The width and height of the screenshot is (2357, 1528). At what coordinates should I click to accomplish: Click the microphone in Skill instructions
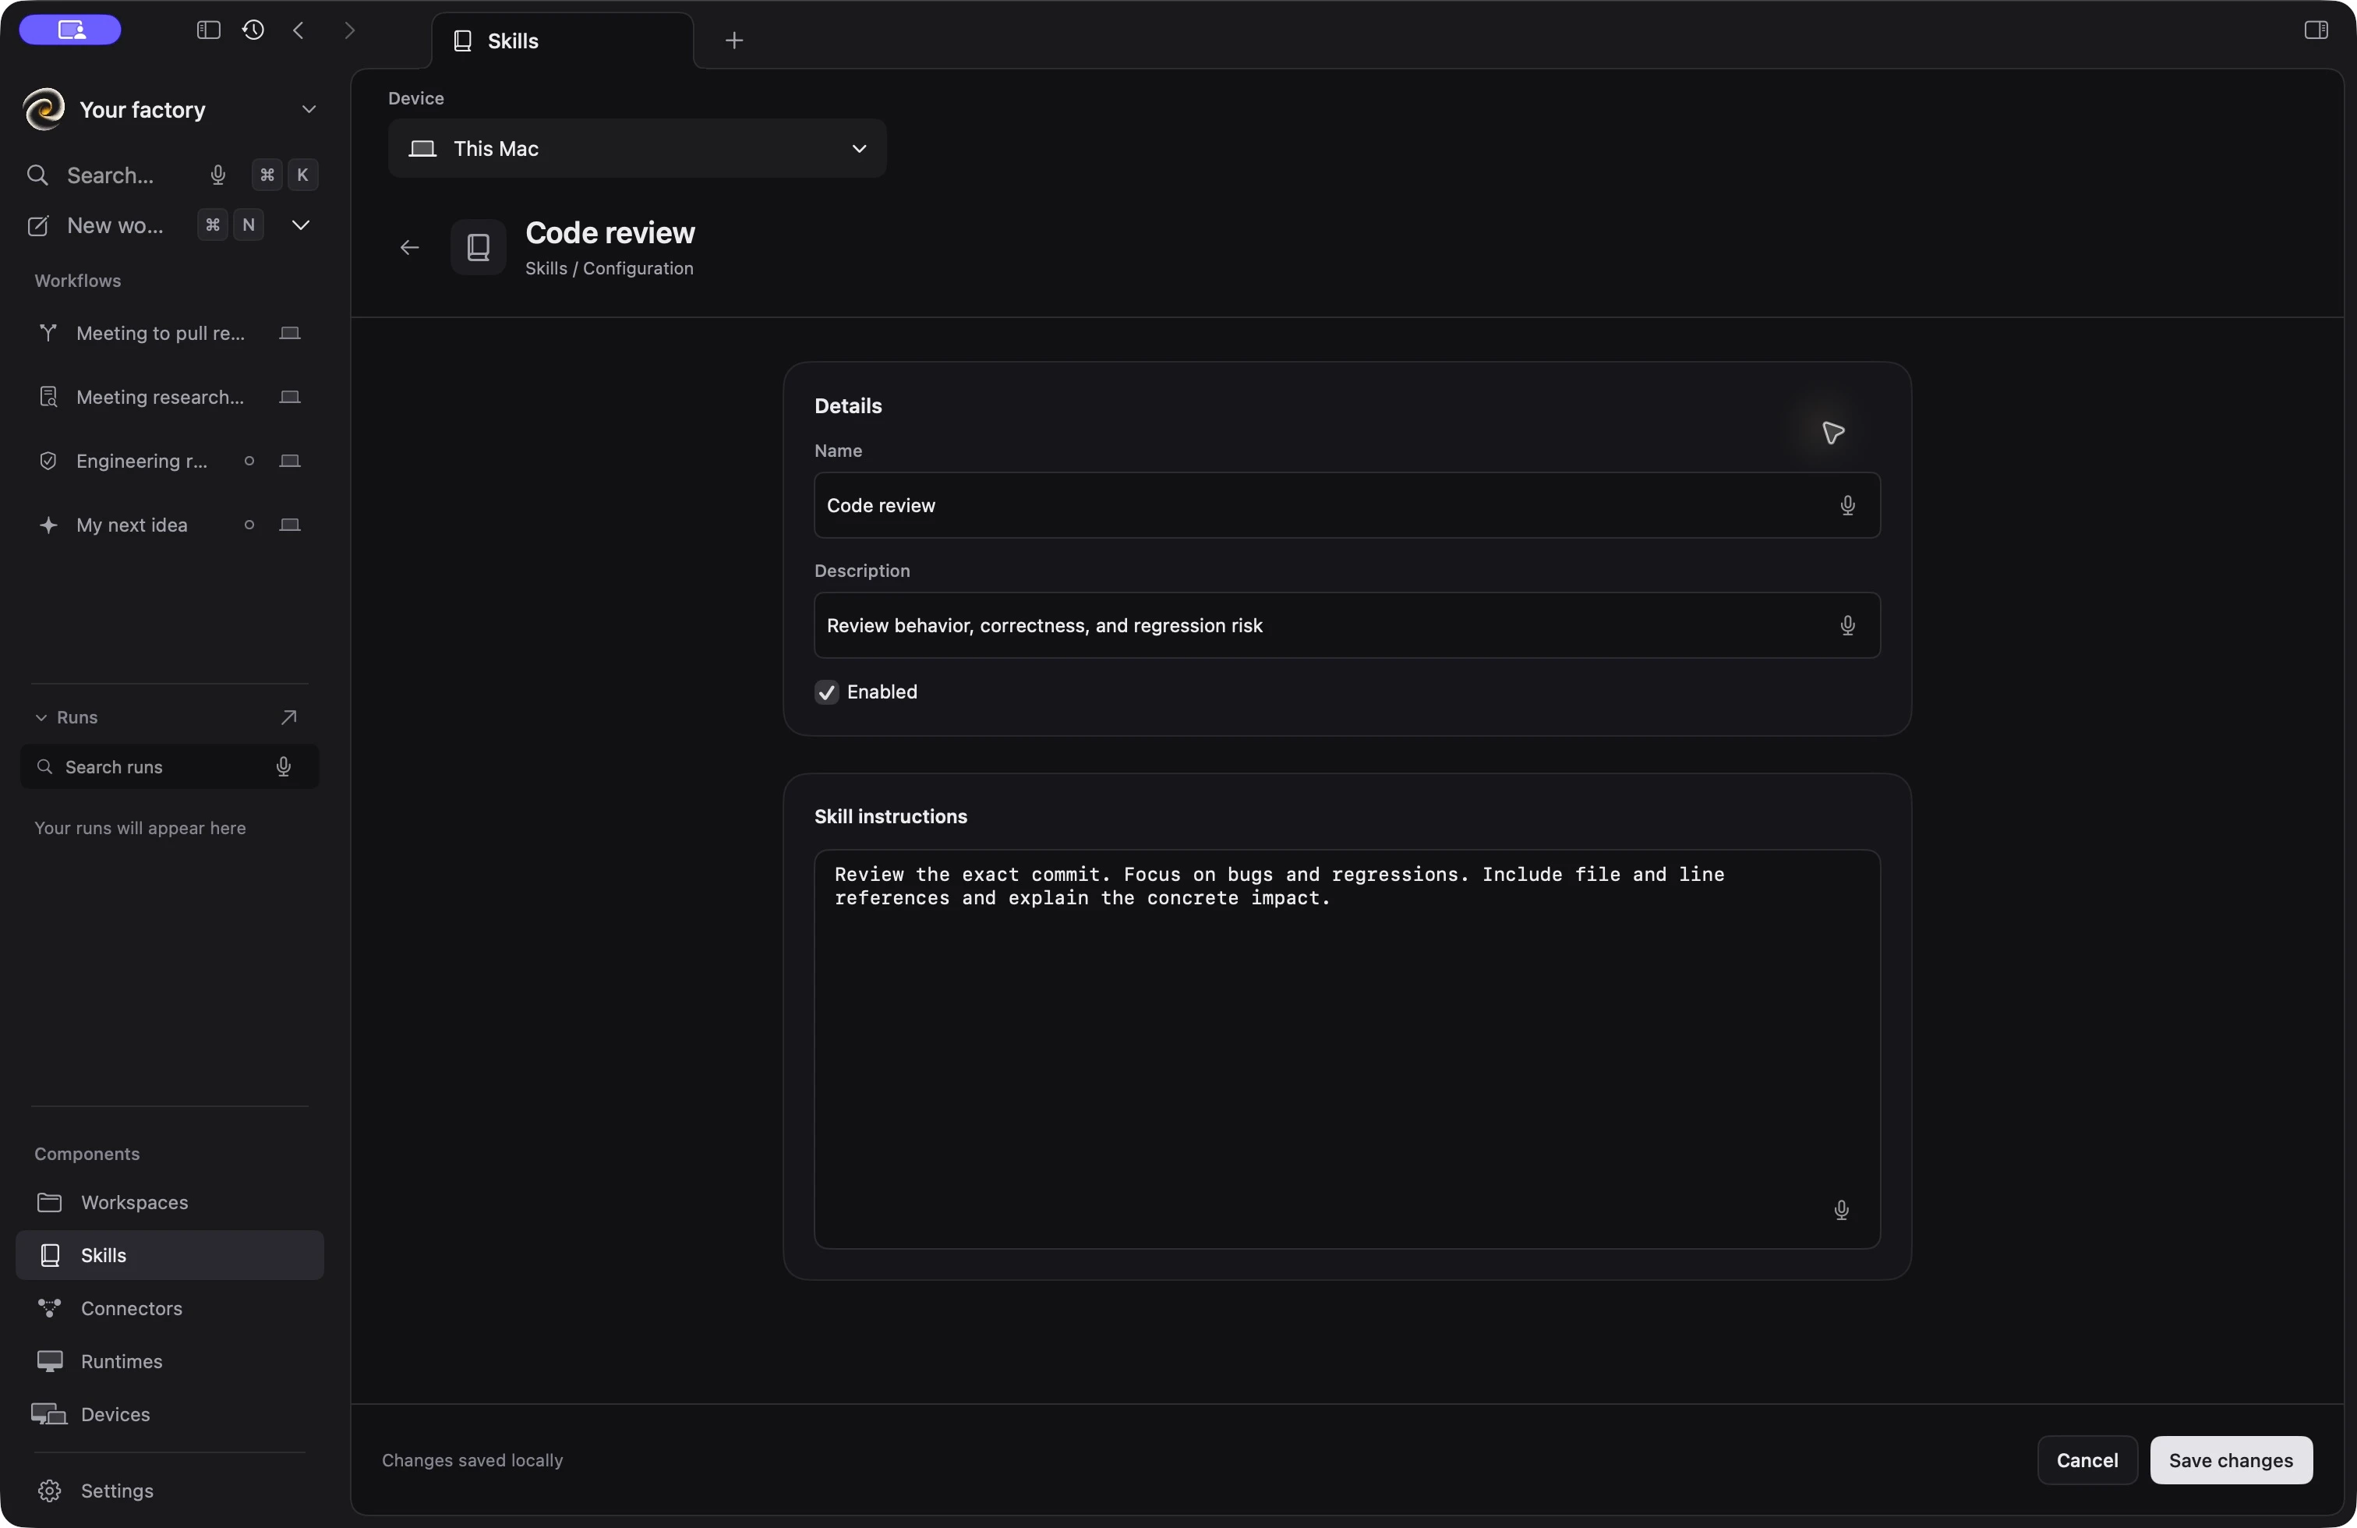point(1841,1210)
